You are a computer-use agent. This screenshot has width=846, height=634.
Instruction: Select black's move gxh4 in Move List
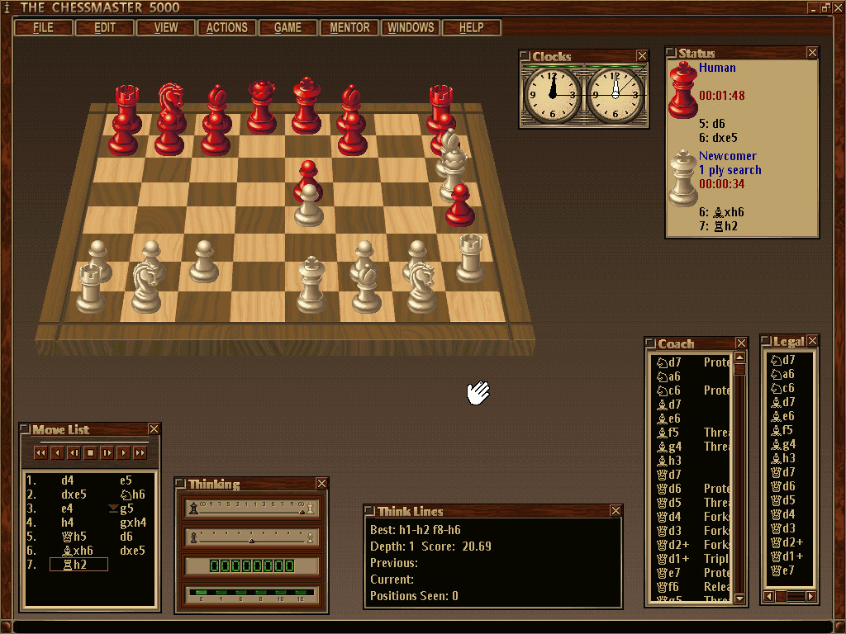[x=133, y=523]
